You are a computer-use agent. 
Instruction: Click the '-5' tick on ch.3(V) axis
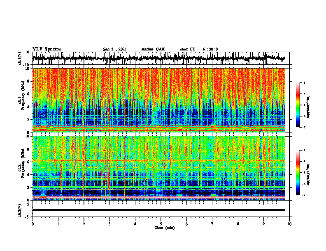click(28, 217)
